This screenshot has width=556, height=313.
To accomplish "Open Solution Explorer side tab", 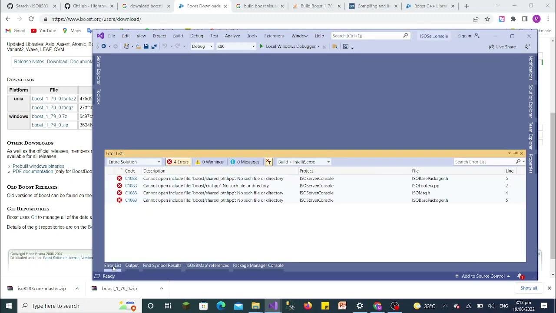I will pos(530,101).
